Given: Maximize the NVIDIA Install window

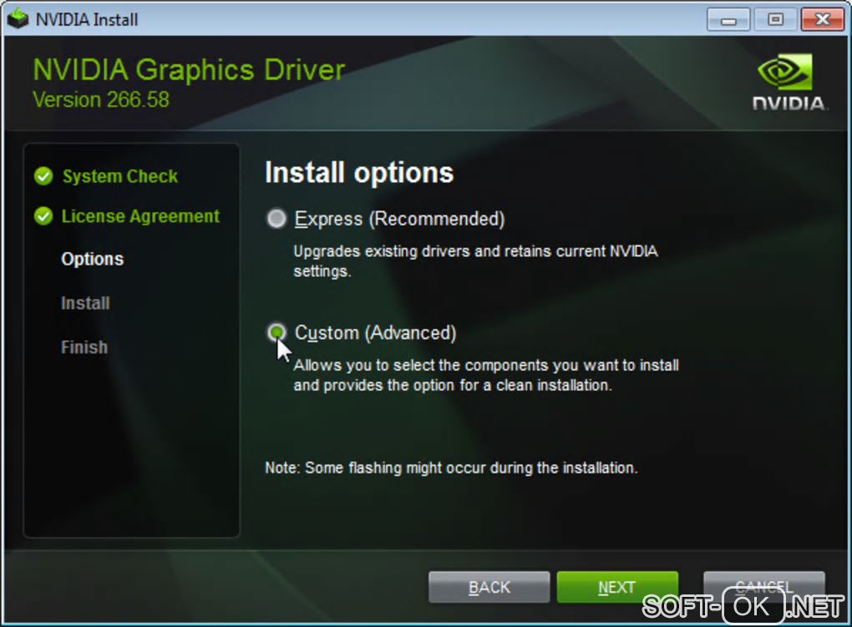Looking at the screenshot, I should pos(775,20).
